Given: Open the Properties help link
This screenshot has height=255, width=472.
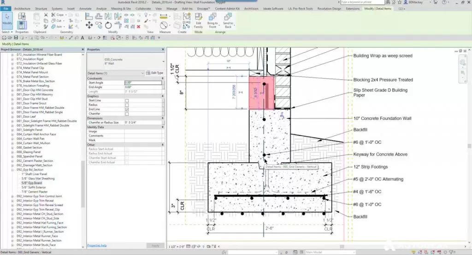Looking at the screenshot, I should coord(97,245).
